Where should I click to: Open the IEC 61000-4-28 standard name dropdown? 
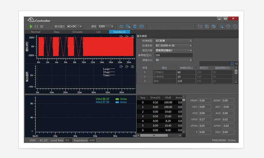point(173,46)
